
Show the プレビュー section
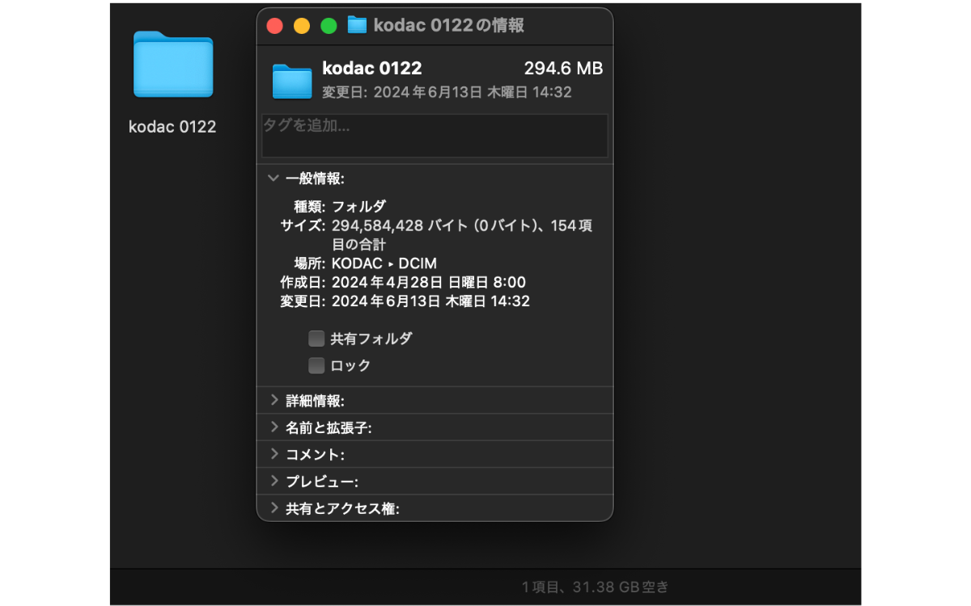coord(273,482)
